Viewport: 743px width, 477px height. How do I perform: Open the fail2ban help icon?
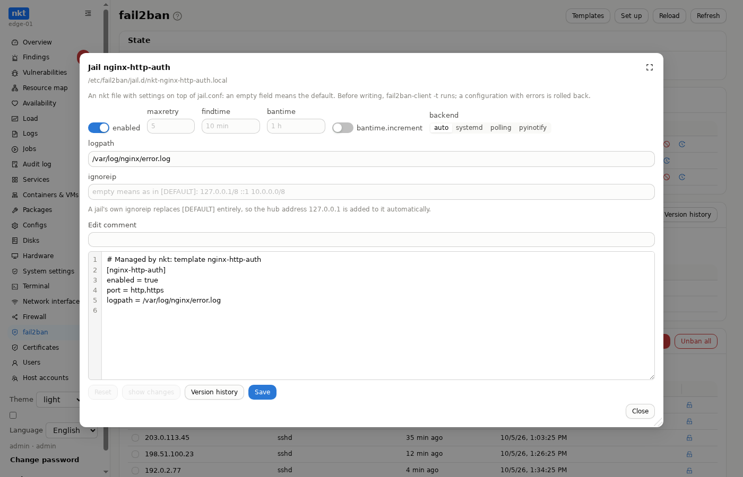(x=177, y=16)
